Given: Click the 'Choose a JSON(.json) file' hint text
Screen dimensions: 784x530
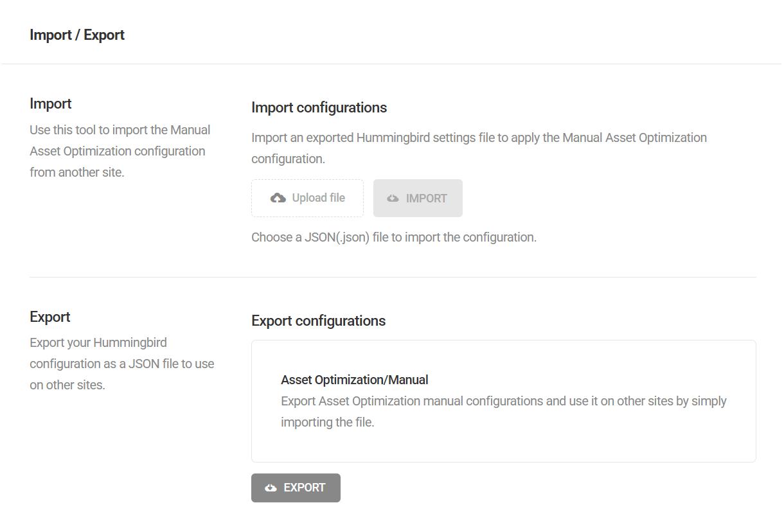Looking at the screenshot, I should [x=394, y=237].
